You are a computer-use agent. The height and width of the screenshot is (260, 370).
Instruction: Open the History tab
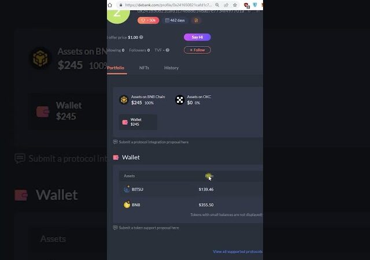(171, 68)
